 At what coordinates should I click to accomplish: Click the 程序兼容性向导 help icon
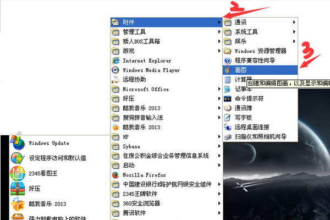(x=227, y=61)
